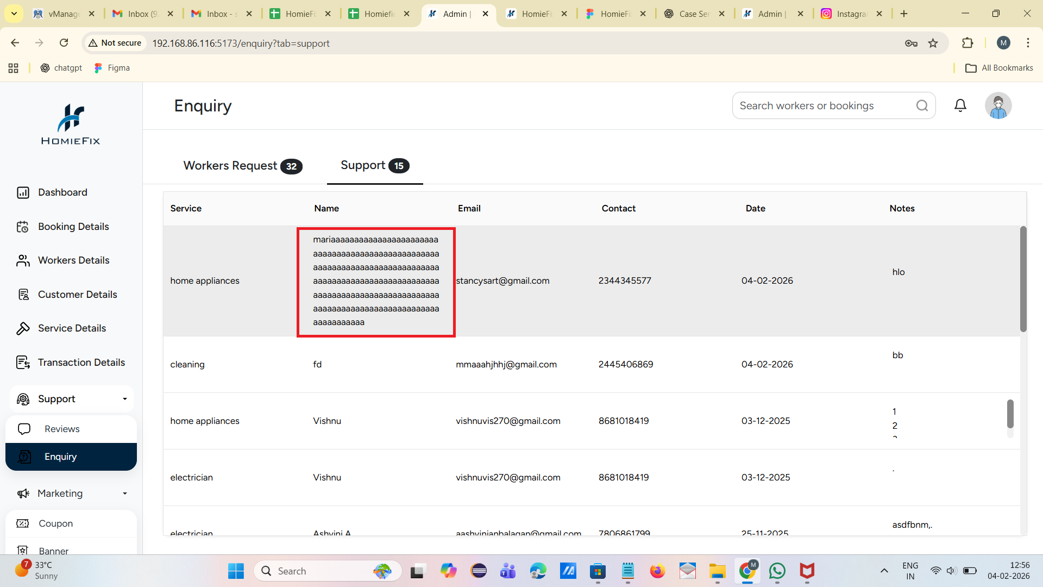Click the search magnifier icon
1043x587 pixels.
(922, 105)
